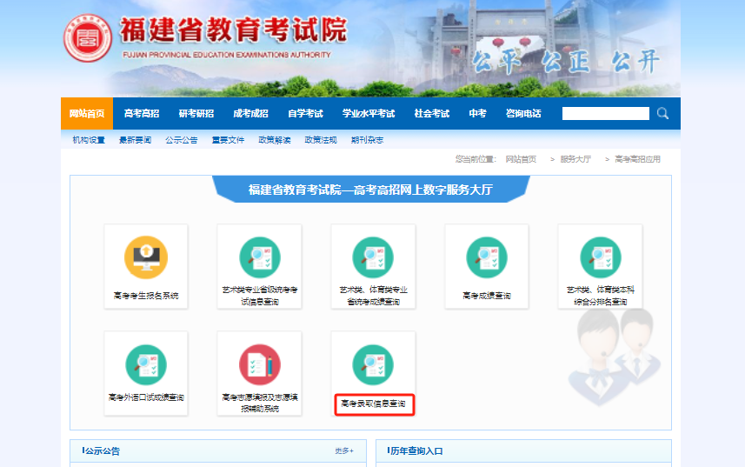
Task: Open the 政策解读 sub-menu link
Action: coord(275,140)
